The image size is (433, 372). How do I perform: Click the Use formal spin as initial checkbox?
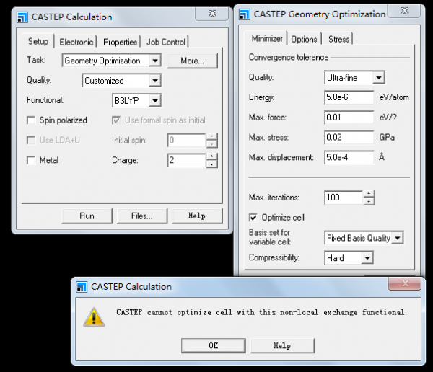tap(116, 120)
